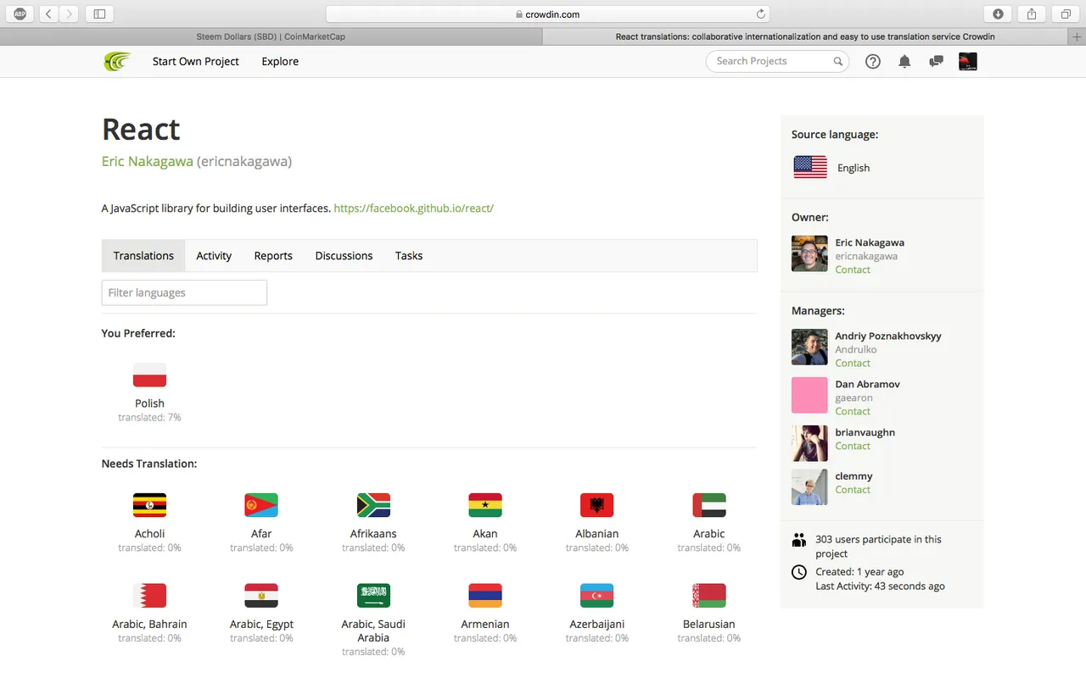Open brianvaughn avatar photo
Image resolution: width=1086 pixels, height=678 pixels.
(809, 443)
